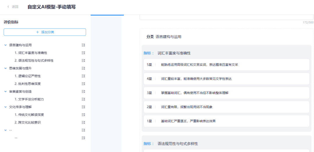Image resolution: width=314 pixels, height=152 pixels.
Task: Click the 语言建构与运用 tree label
Action: (20, 45)
